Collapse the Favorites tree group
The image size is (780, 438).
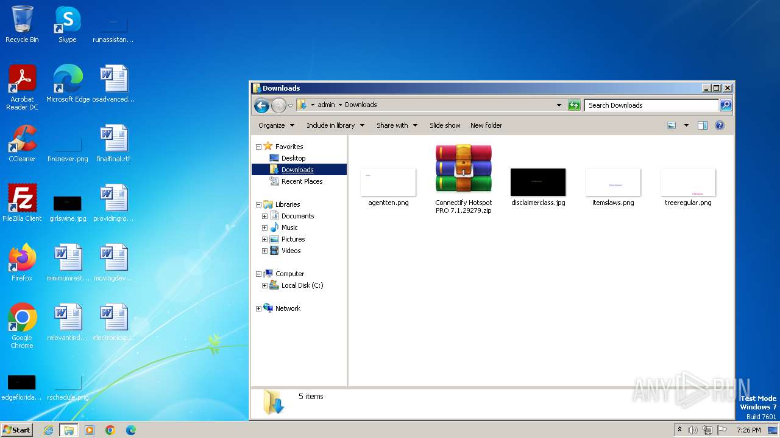point(258,147)
